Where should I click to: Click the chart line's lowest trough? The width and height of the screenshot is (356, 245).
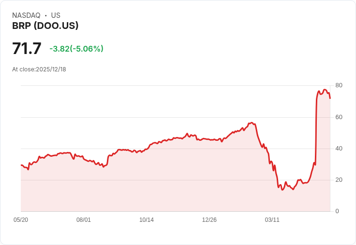pos(282,190)
